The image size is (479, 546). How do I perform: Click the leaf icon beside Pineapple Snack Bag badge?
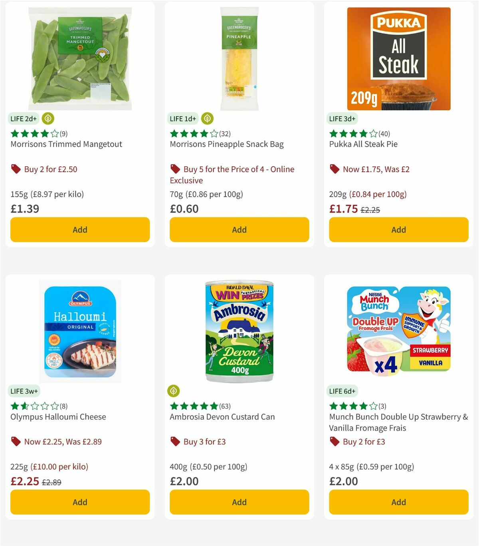(208, 119)
